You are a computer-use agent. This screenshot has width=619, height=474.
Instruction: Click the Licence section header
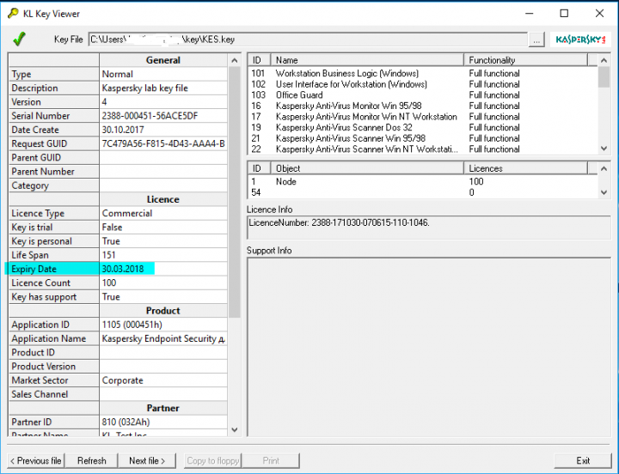coord(163,199)
